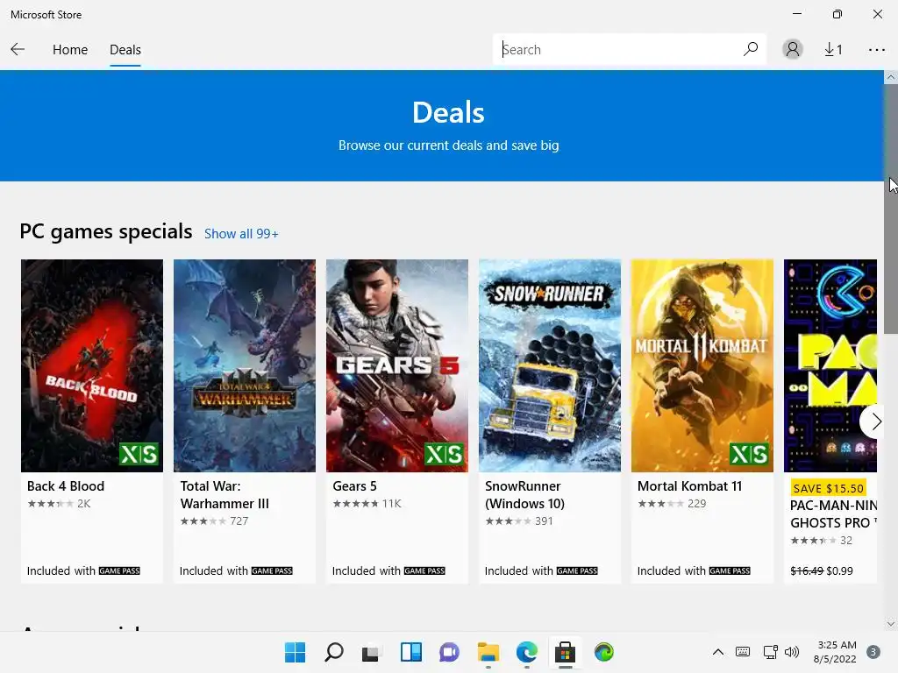The width and height of the screenshot is (898, 673).
Task: Click Mortal Kombat 11 star rating
Action: point(661,504)
